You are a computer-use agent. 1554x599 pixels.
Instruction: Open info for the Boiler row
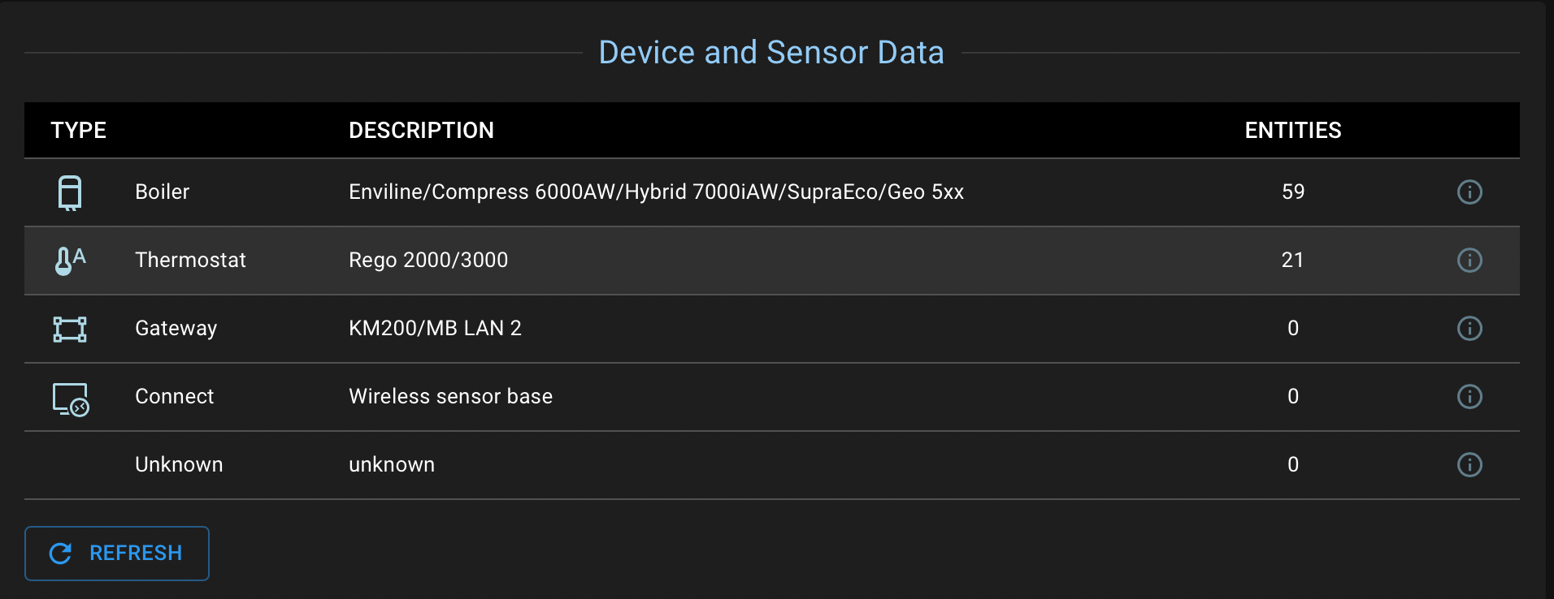(1470, 192)
